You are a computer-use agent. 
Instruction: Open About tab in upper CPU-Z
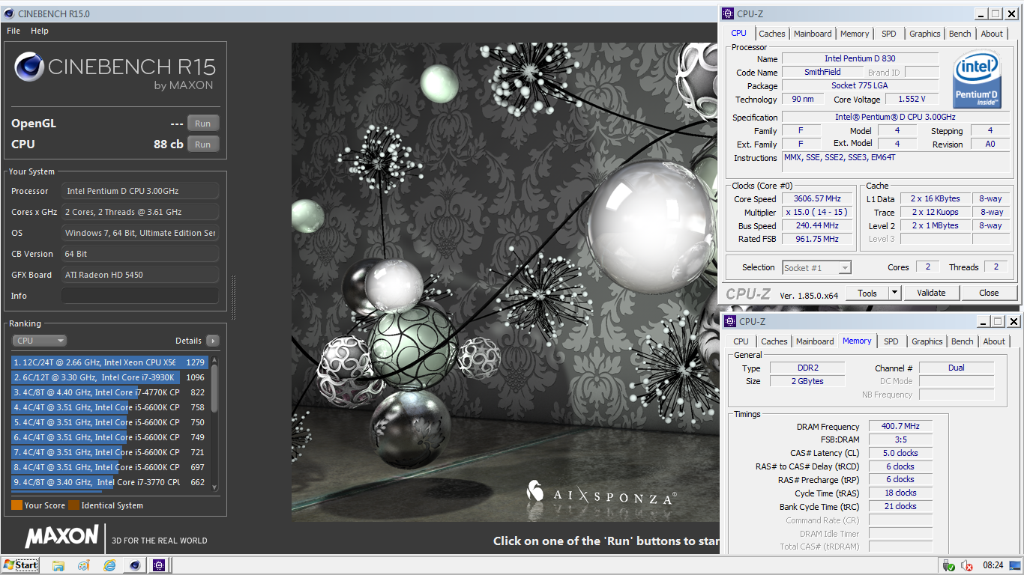992,34
